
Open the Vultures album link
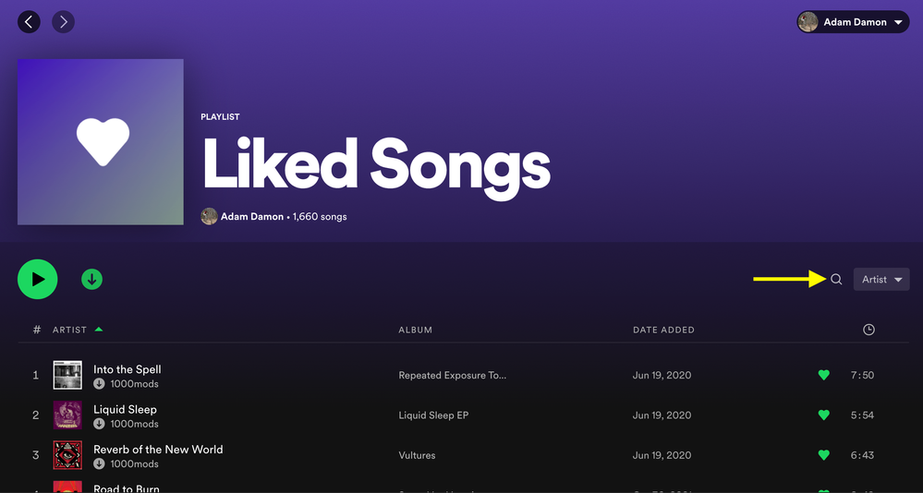[417, 455]
